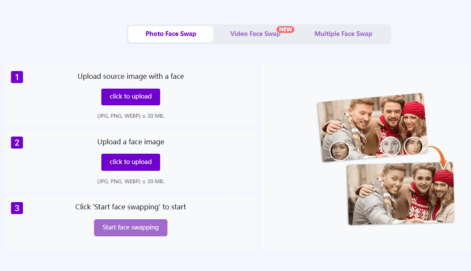This screenshot has height=271, width=471.
Task: Click the step 3 number badge
Action: pyautogui.click(x=17, y=208)
